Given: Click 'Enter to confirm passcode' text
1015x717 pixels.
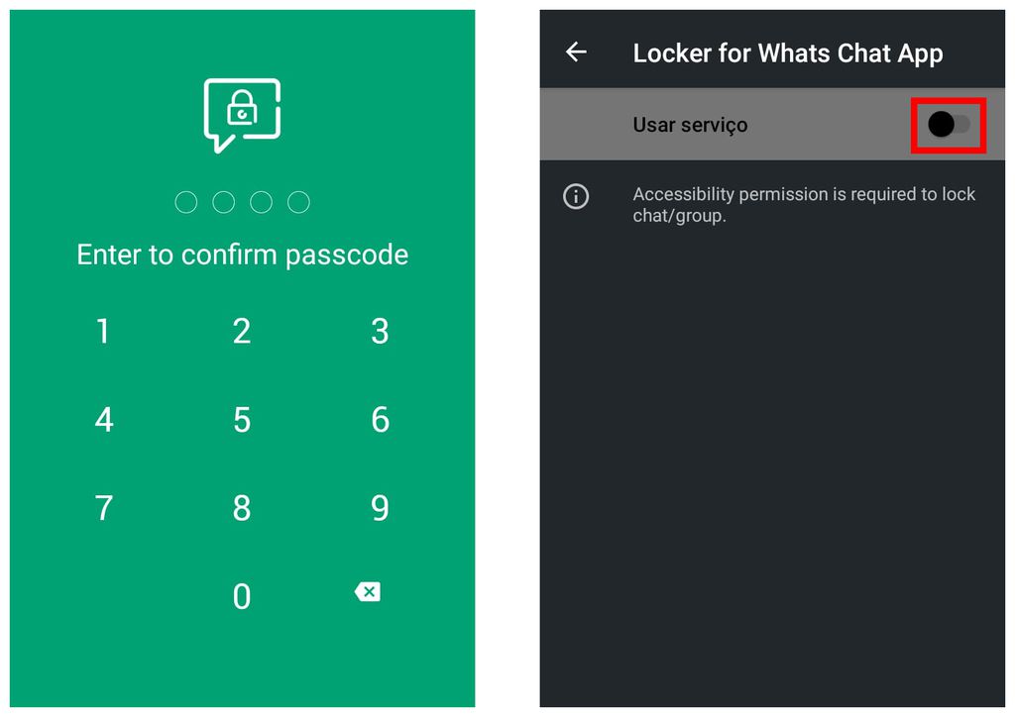Looking at the screenshot, I should point(242,255).
